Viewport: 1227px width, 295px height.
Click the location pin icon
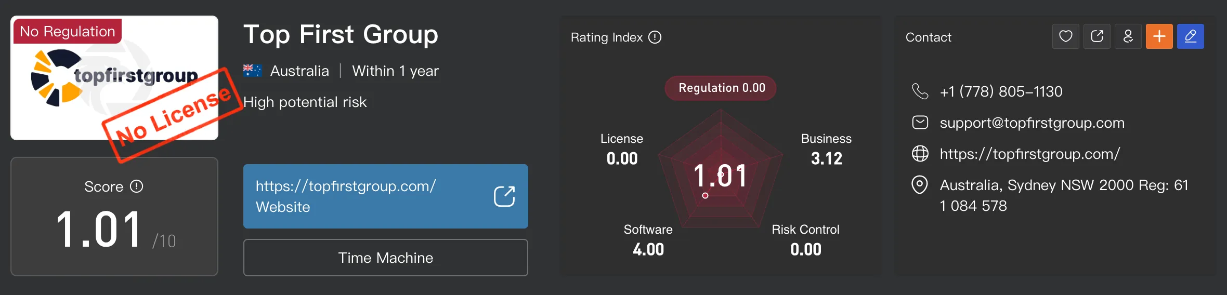point(920,185)
